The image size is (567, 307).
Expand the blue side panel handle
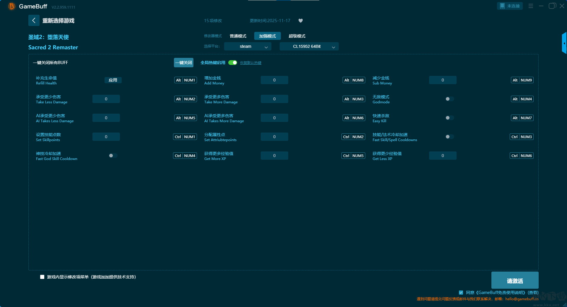coord(564,43)
